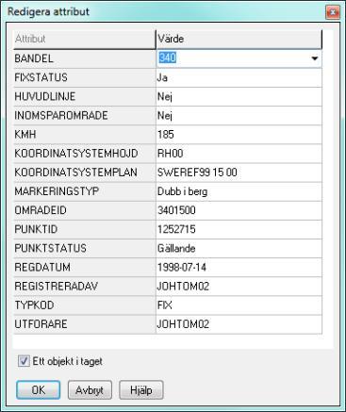
Task: Select the highlighted 340 BANDEL field
Action: tap(239, 58)
